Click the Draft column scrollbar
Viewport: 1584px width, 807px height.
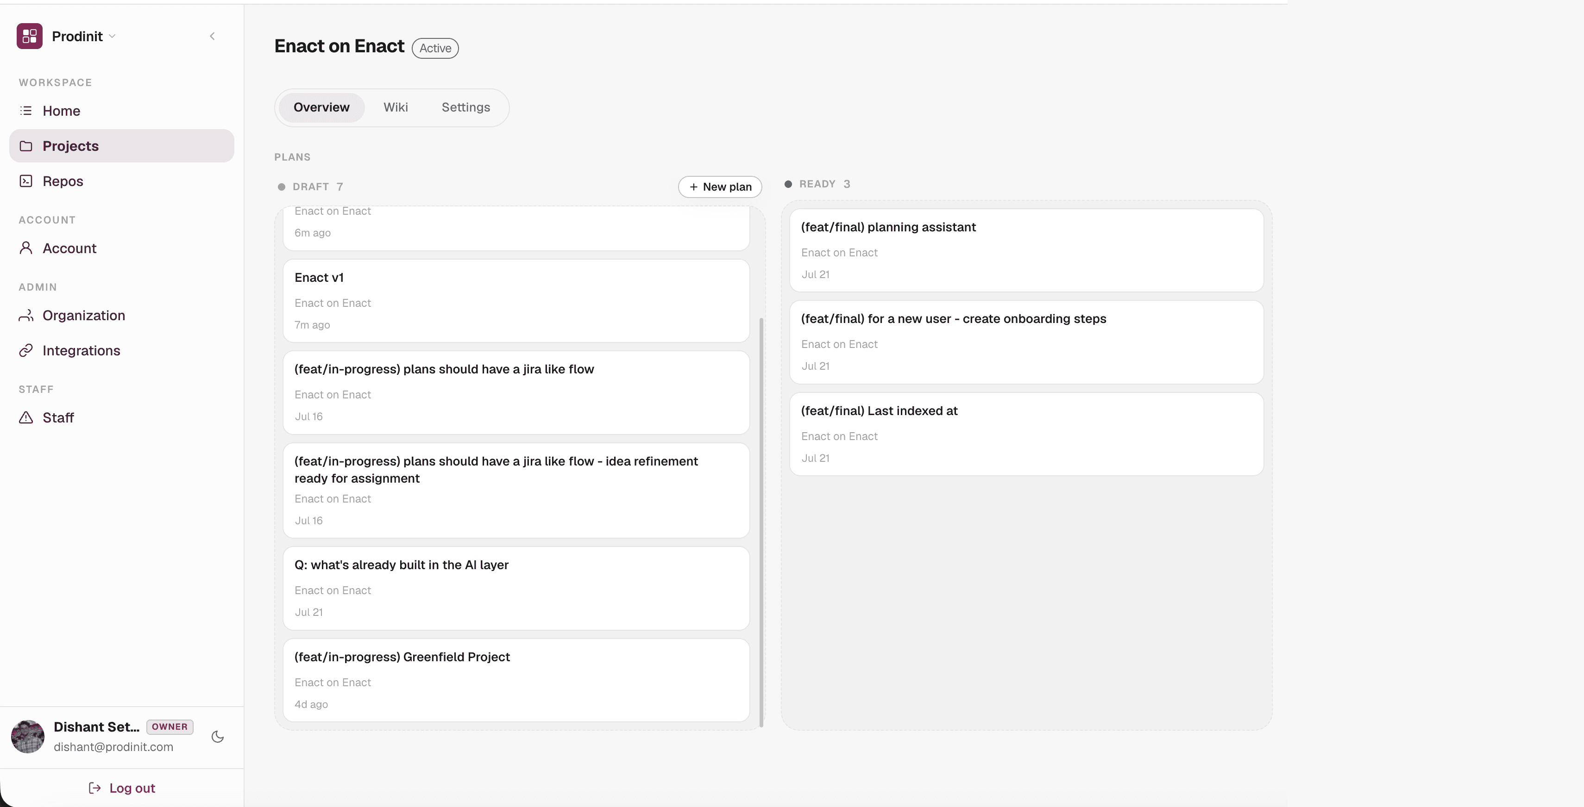[761, 522]
